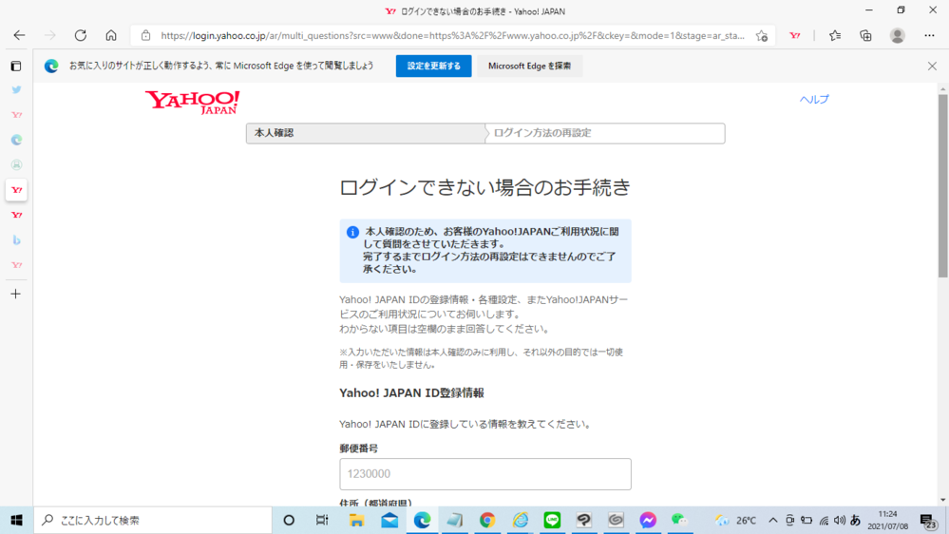Open Edge settings and more menu
The width and height of the screenshot is (949, 534).
(x=929, y=36)
